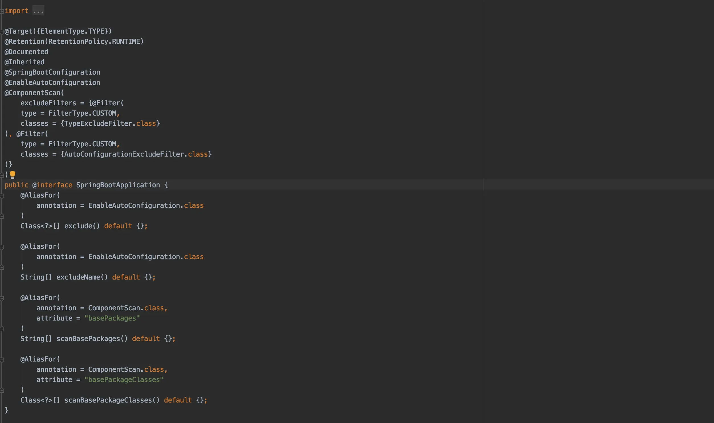Click fold end marker above scanBasePackages() method

click(x=2, y=329)
